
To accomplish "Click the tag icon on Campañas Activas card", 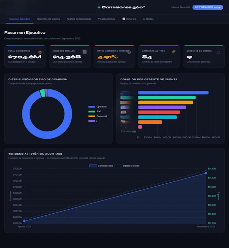I will coord(174,52).
